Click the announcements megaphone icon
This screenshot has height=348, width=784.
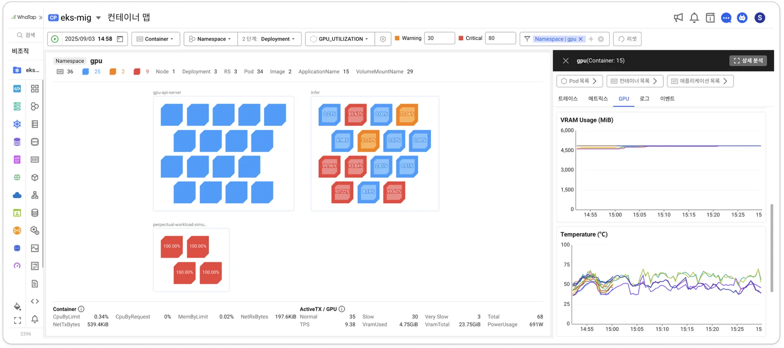678,18
